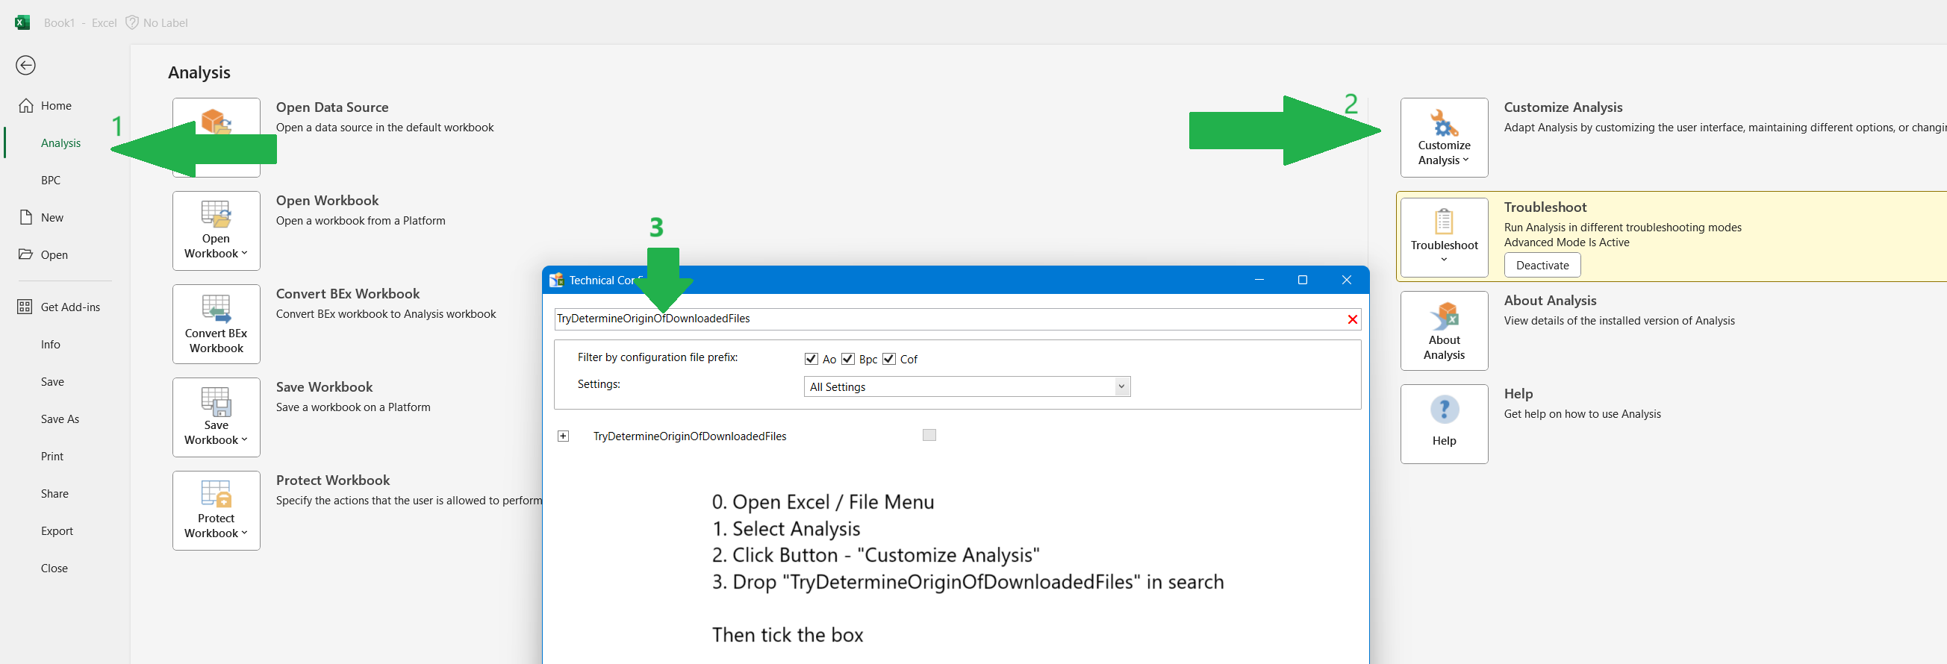Select Close in the sidebar
Image resolution: width=1947 pixels, height=664 pixels.
pos(54,568)
